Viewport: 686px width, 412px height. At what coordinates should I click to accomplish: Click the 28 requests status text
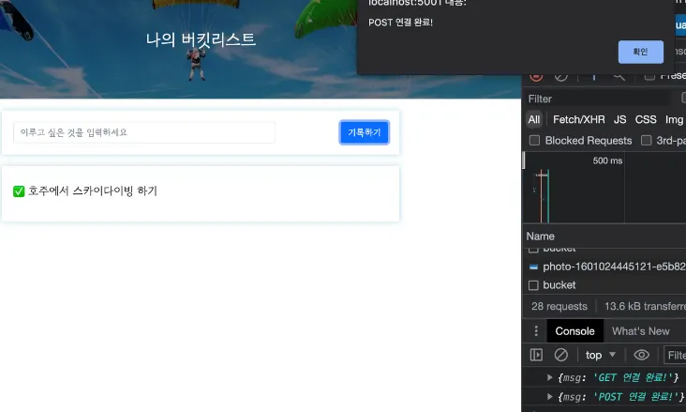(559, 306)
